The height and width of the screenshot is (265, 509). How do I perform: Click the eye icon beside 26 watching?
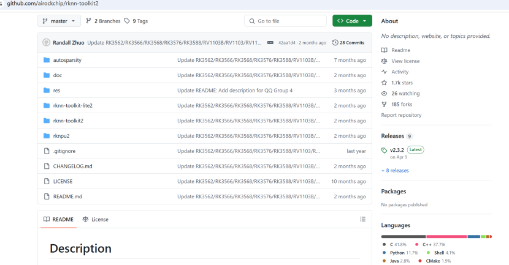coord(385,93)
